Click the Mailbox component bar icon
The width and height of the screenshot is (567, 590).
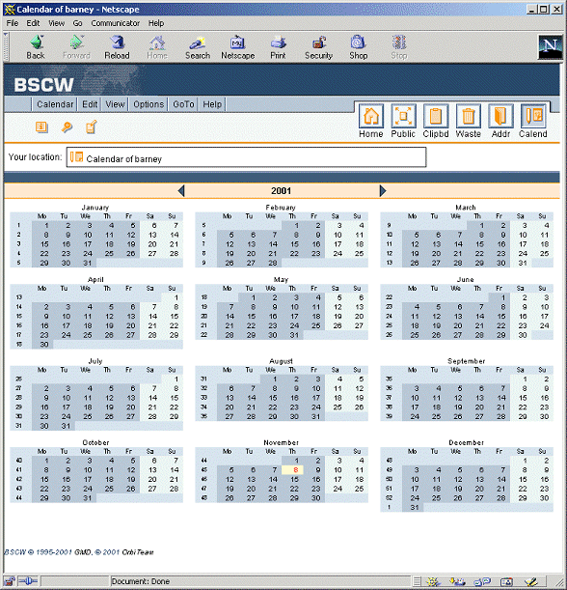pyautogui.click(x=457, y=581)
